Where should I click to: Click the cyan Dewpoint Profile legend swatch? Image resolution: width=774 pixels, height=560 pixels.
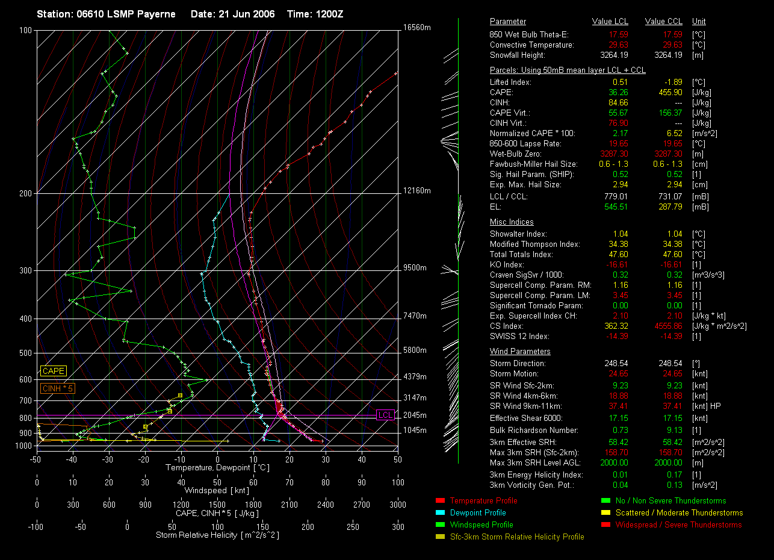coord(439,512)
